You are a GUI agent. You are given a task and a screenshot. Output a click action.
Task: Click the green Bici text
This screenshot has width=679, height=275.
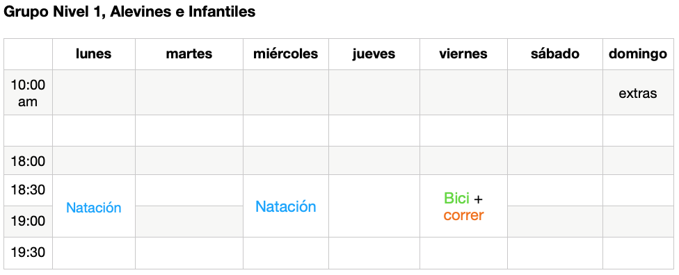click(x=456, y=198)
